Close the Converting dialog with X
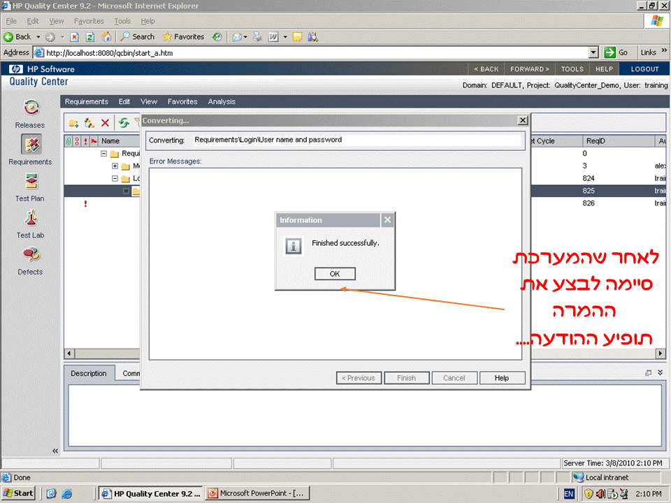This screenshot has height=503, width=671. tap(523, 121)
